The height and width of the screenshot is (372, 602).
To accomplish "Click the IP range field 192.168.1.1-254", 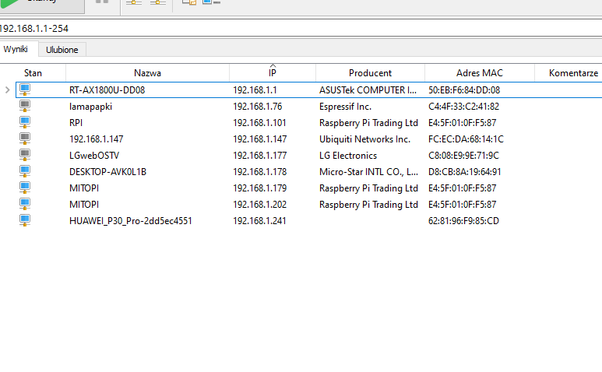I will 301,28.
